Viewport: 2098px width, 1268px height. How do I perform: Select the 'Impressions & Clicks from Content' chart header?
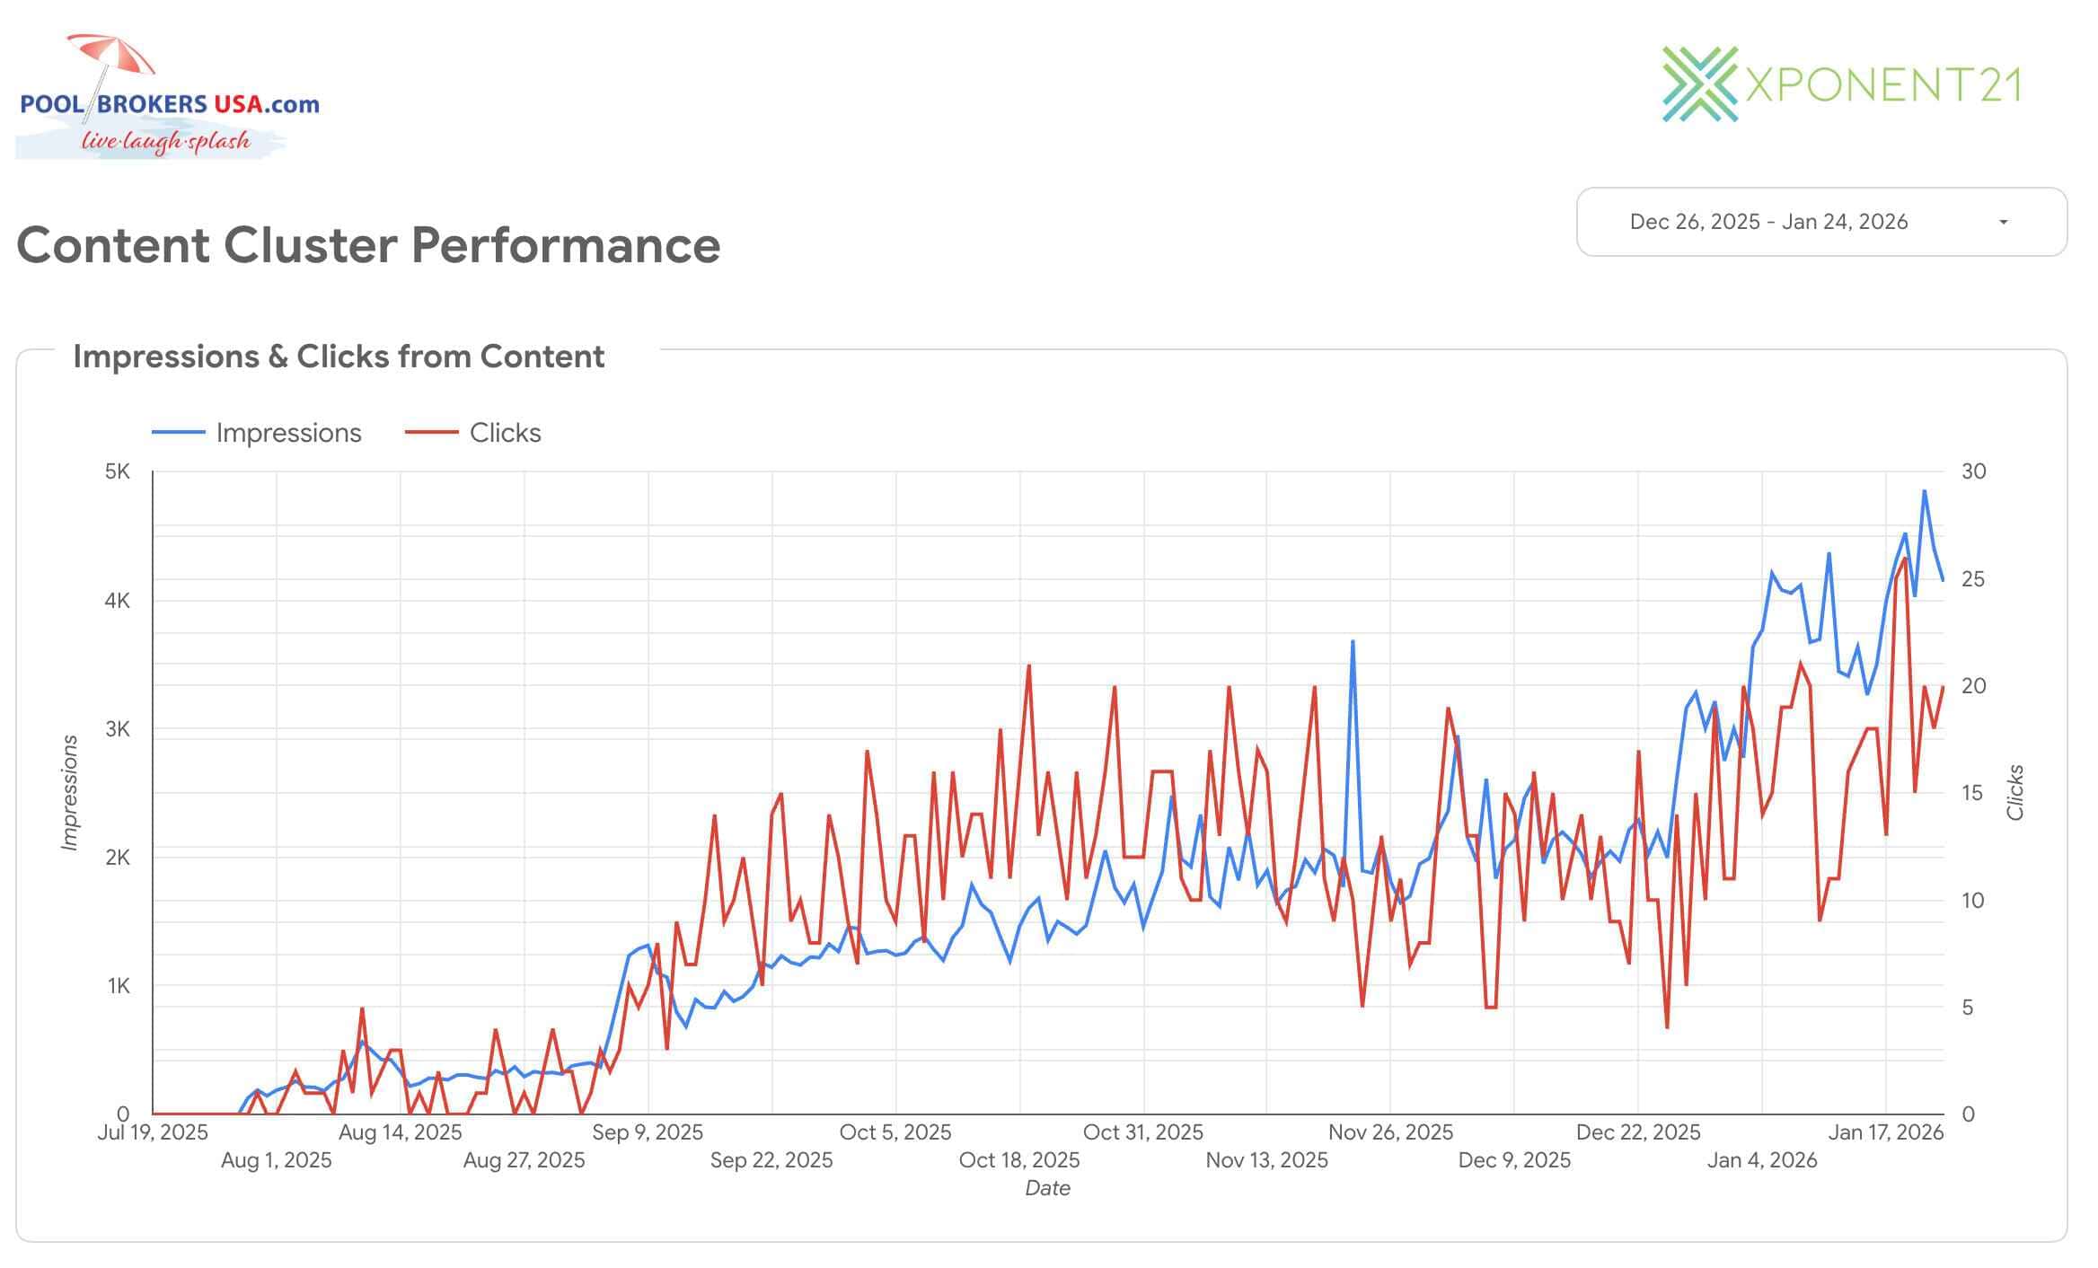[339, 356]
